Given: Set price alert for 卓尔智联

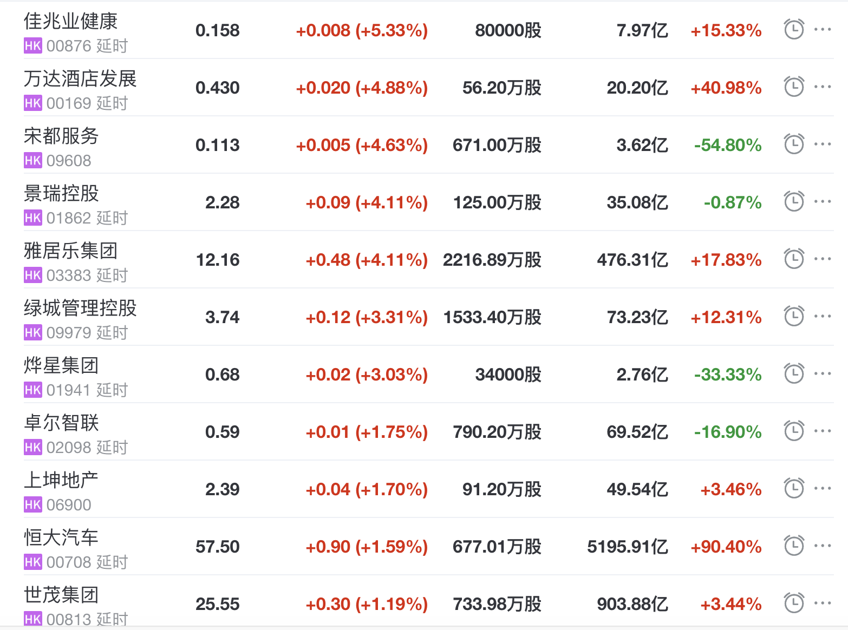Looking at the screenshot, I should coord(794,431).
